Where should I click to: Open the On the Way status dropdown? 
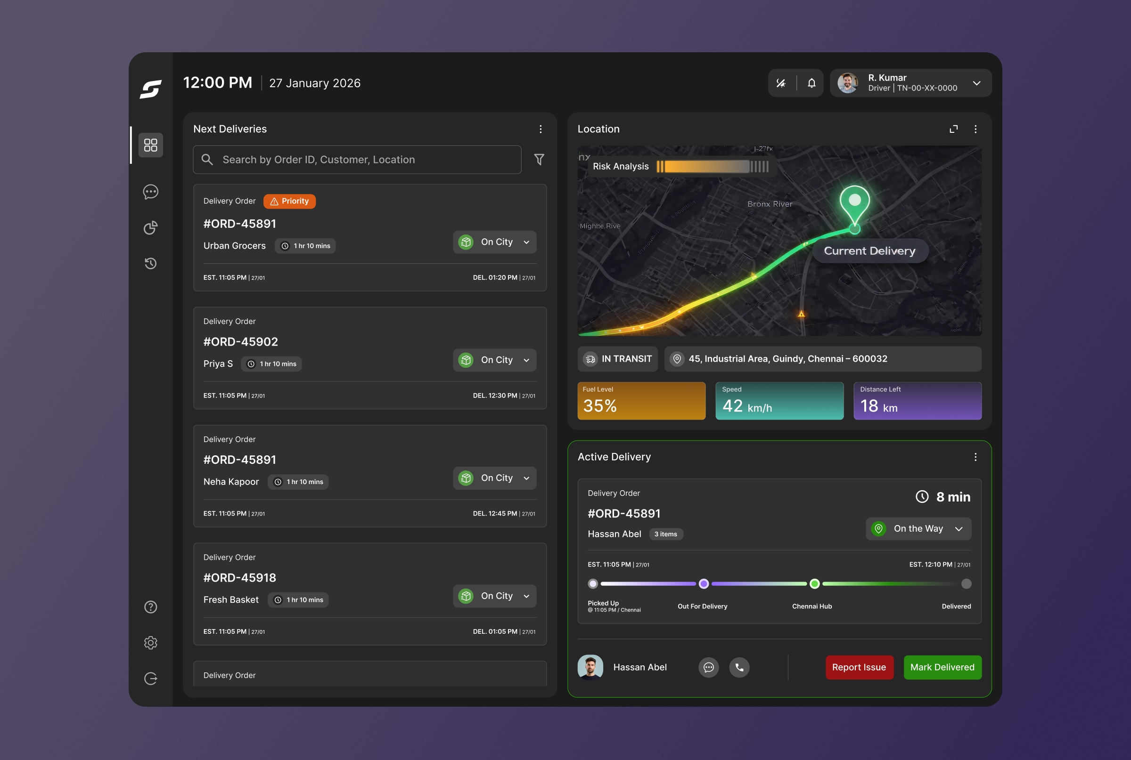point(918,529)
